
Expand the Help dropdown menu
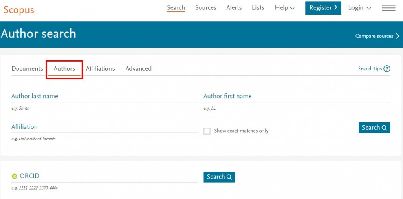coord(285,8)
